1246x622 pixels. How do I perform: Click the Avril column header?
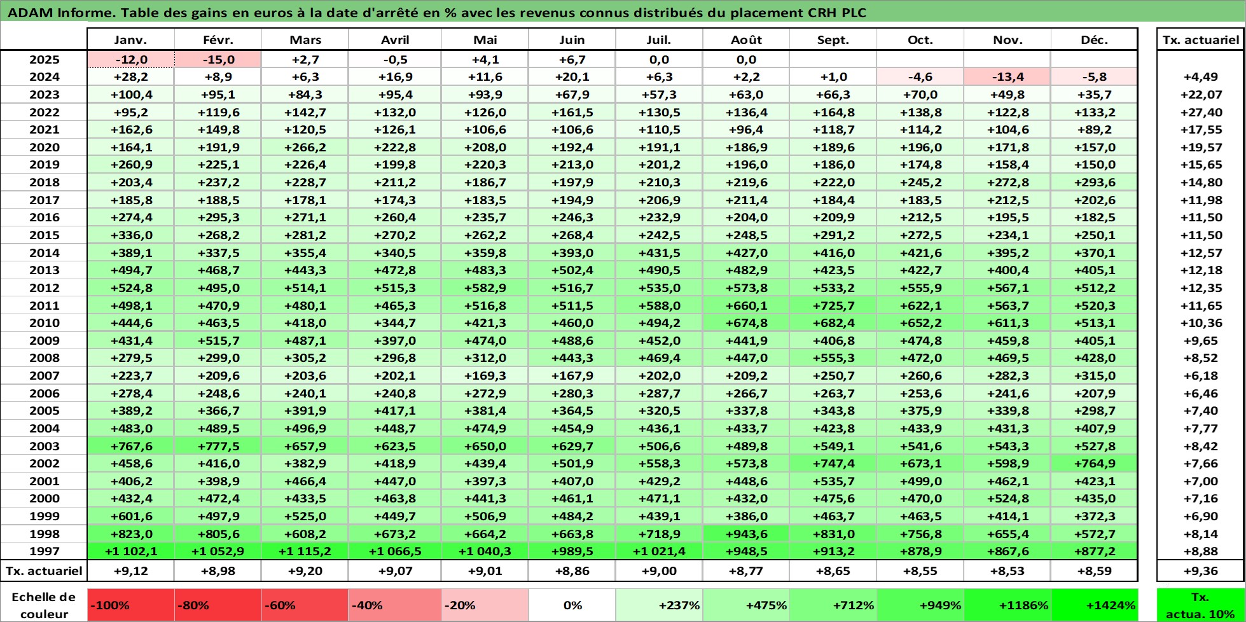coord(395,39)
